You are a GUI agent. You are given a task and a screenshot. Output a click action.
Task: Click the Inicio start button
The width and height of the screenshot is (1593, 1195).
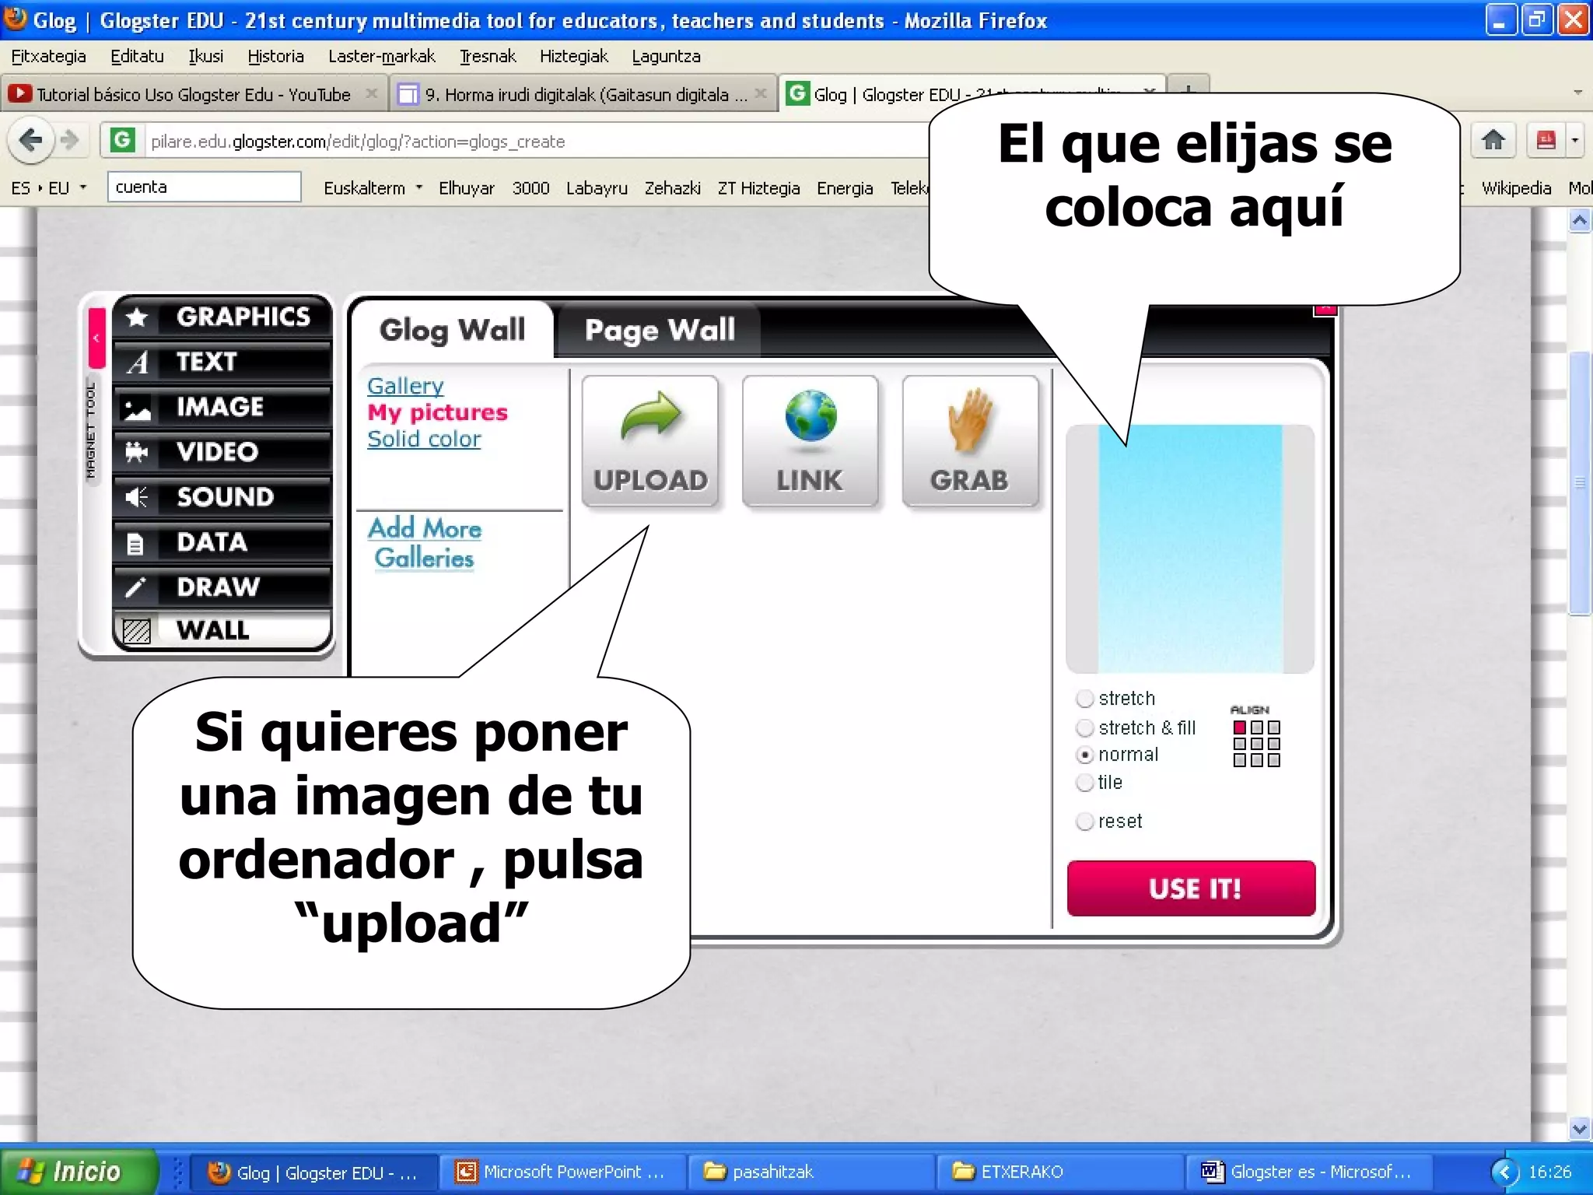(x=78, y=1171)
